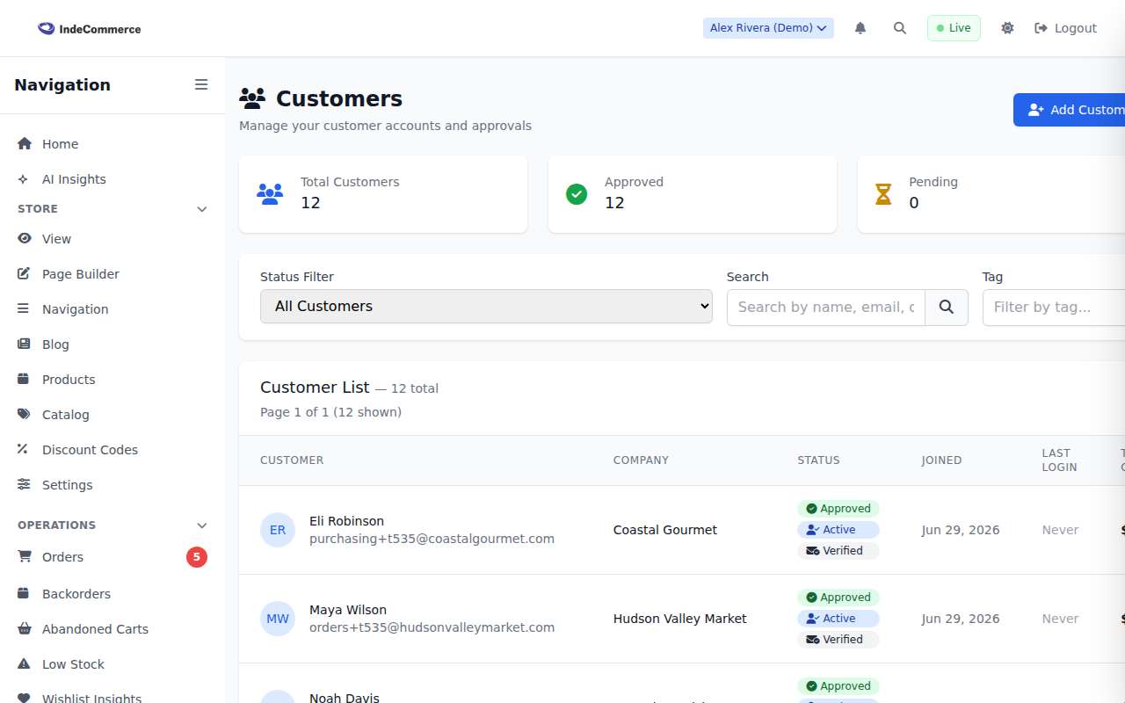Sort by the CUSTOMER column header
The height and width of the screenshot is (703, 1125).
coord(292,460)
